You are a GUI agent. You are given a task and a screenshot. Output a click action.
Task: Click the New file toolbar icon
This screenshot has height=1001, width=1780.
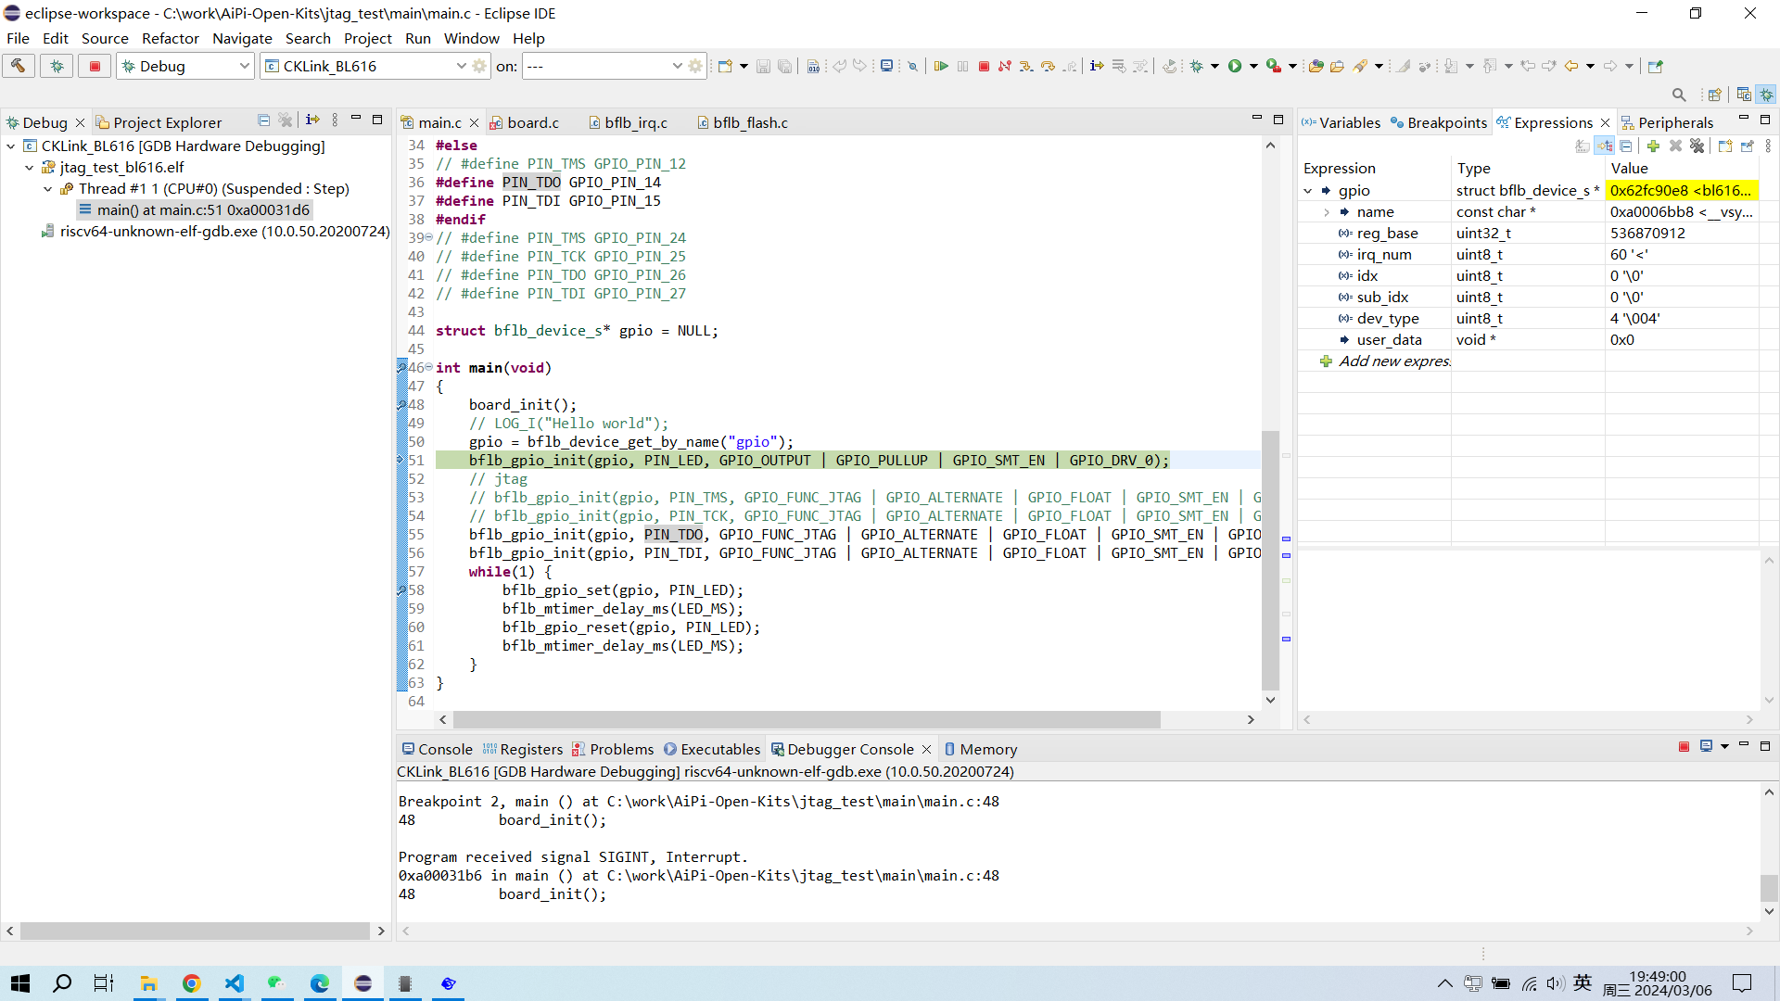725,66
